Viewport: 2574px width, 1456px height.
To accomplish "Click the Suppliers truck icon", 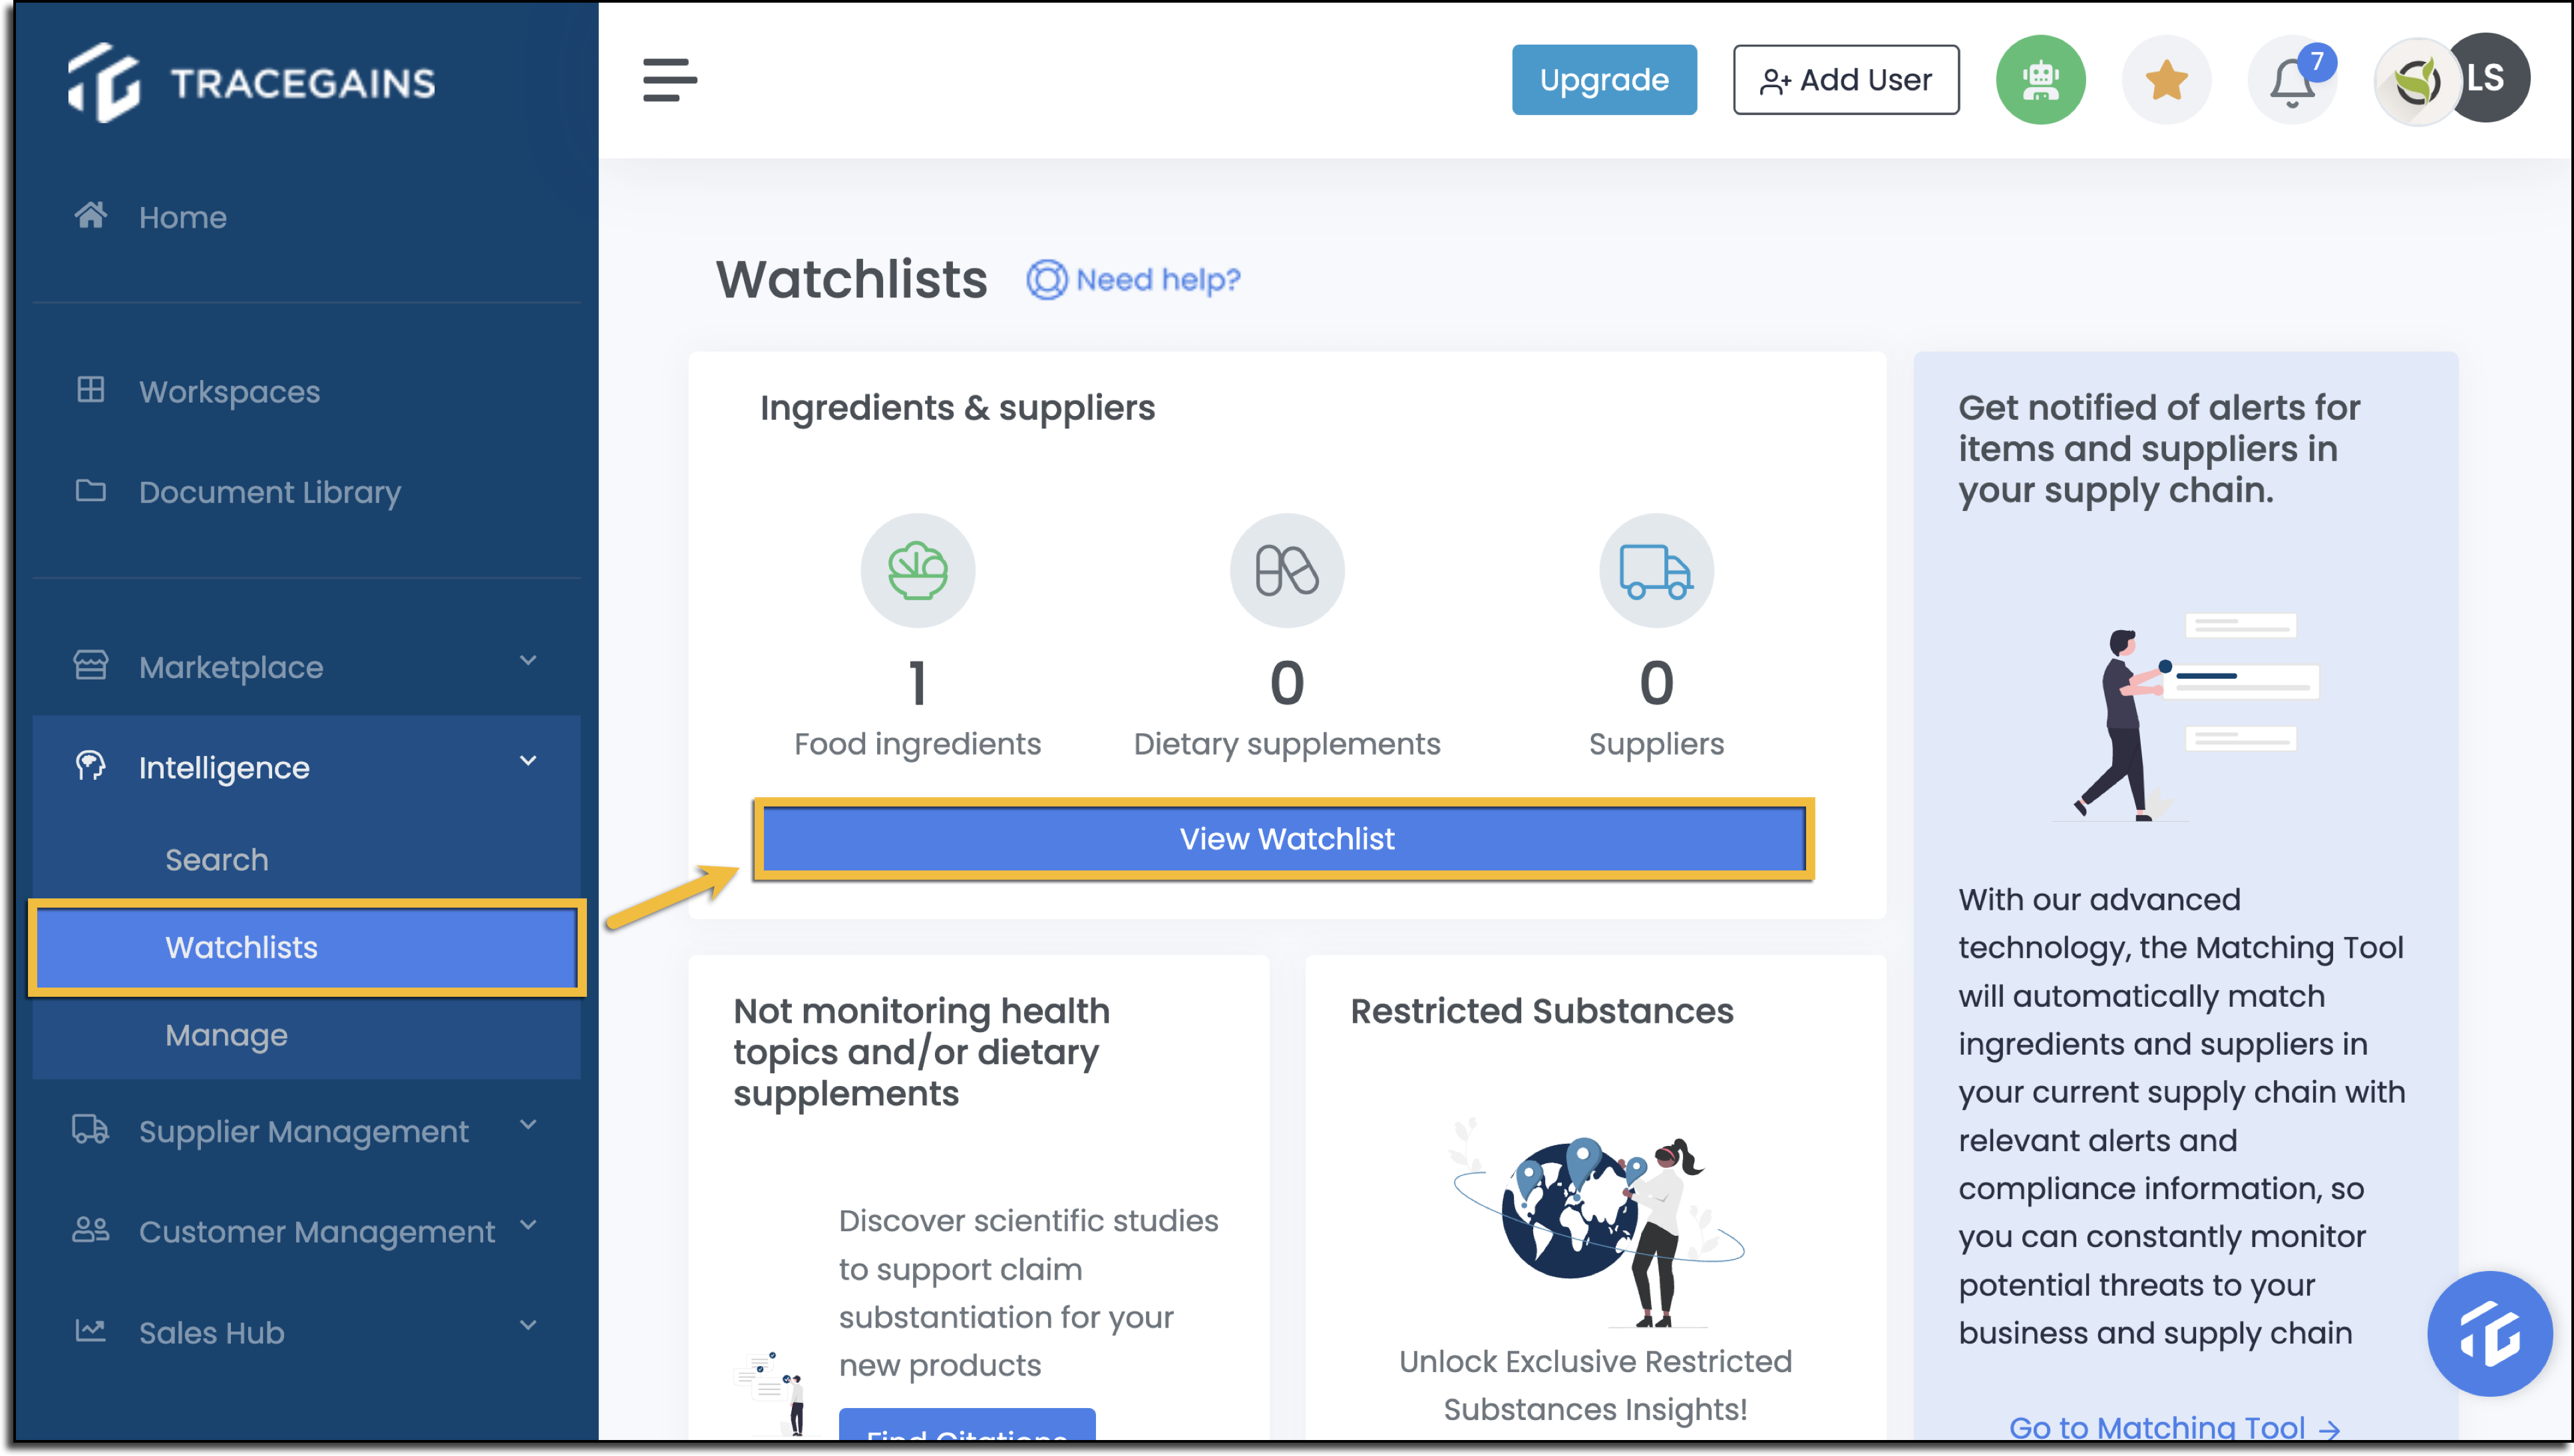I will tap(1656, 571).
